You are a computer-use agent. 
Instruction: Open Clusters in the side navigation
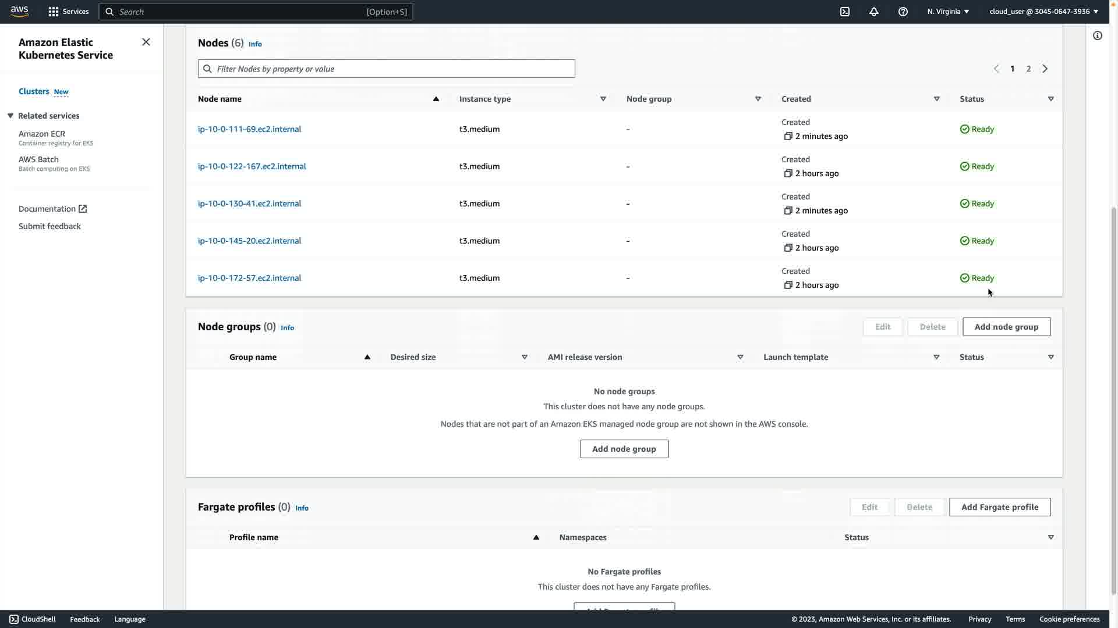34,91
